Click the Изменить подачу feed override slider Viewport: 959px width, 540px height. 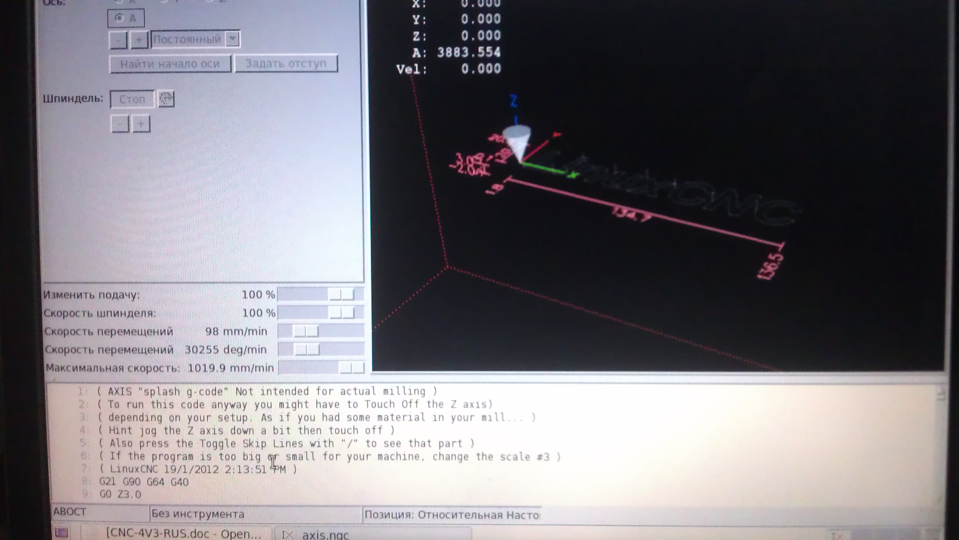(x=341, y=295)
